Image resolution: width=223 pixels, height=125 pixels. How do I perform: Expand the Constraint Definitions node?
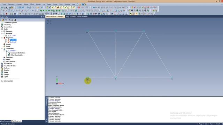click(7, 53)
